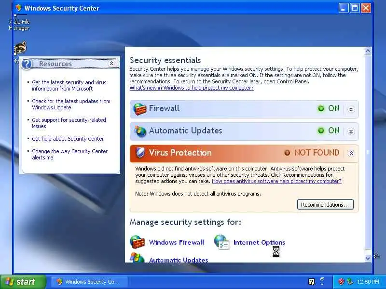Click the Security essentials heading

pyautogui.click(x=165, y=60)
